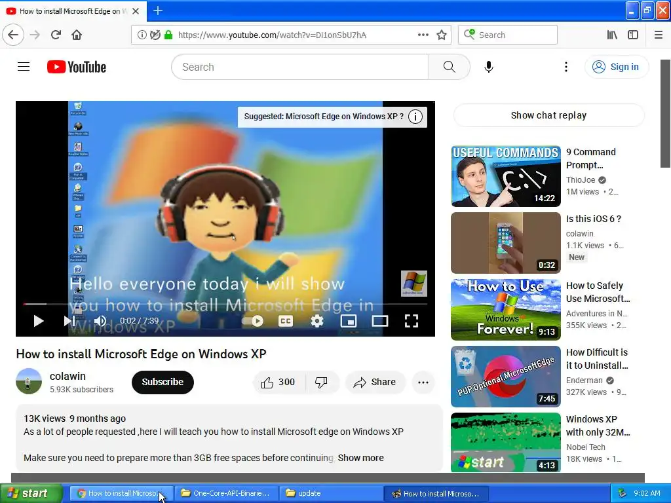Click Enderman channel name
The width and height of the screenshot is (671, 503).
[x=584, y=381]
